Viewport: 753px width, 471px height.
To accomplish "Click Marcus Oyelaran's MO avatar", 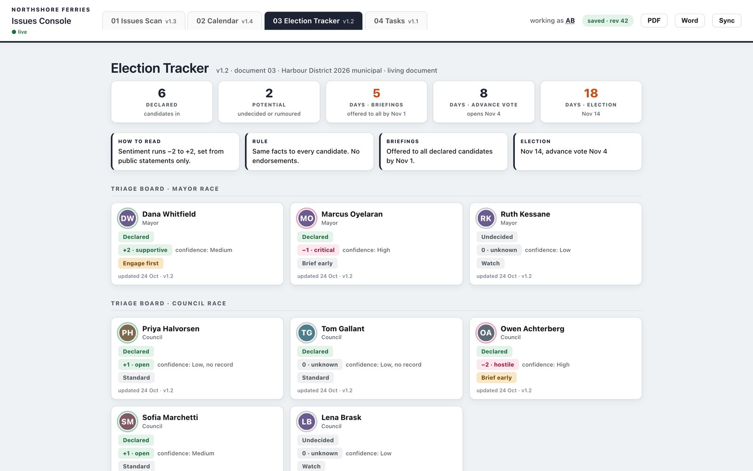I will [306, 218].
